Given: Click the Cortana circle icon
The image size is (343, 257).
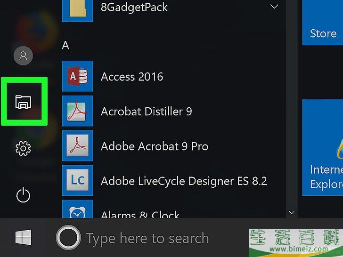Looking at the screenshot, I should coord(68,238).
